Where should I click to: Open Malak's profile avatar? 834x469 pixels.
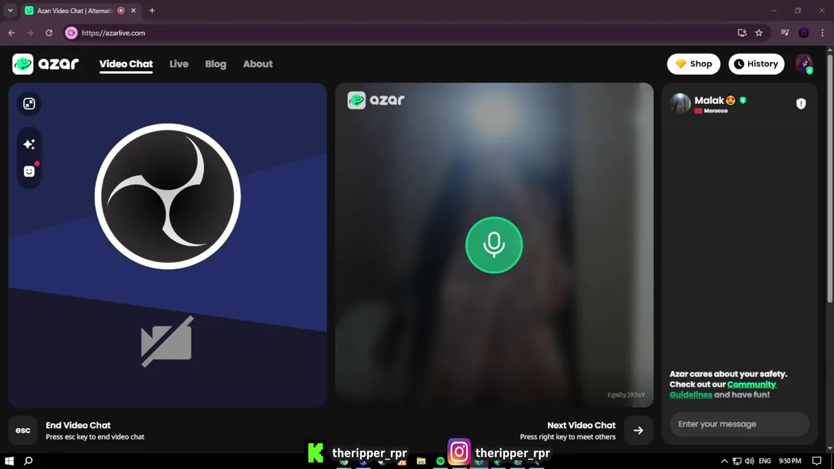680,104
